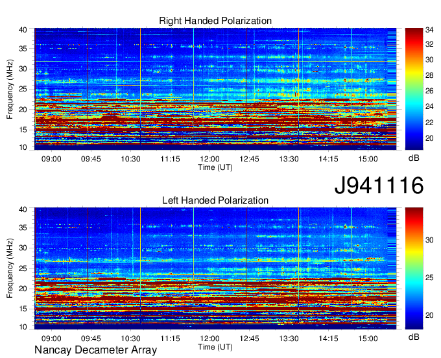Click the 'Left Handed Polarization' title

[x=215, y=200]
